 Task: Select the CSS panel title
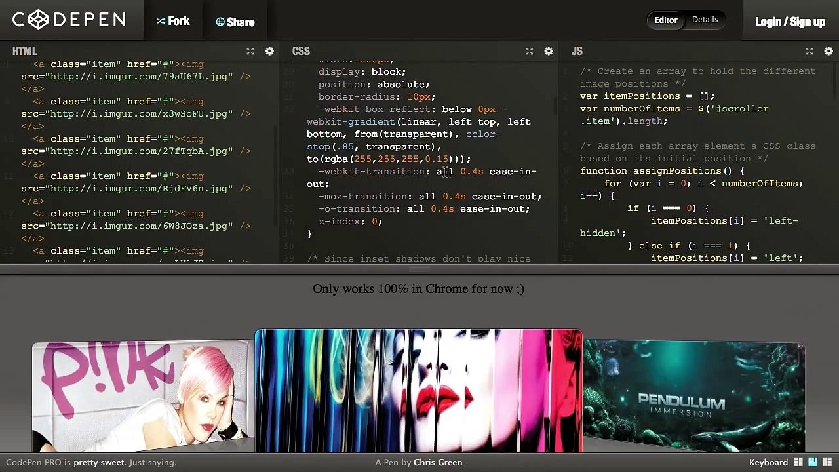301,51
